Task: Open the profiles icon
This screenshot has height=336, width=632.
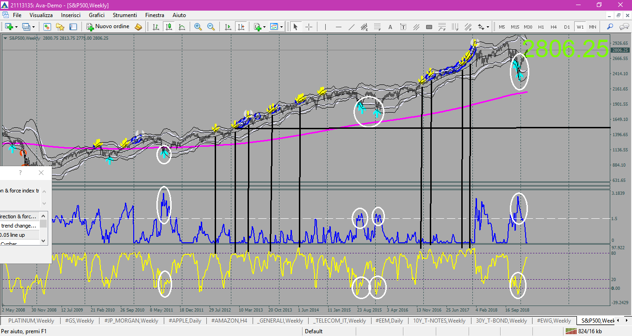Action: tap(26, 27)
